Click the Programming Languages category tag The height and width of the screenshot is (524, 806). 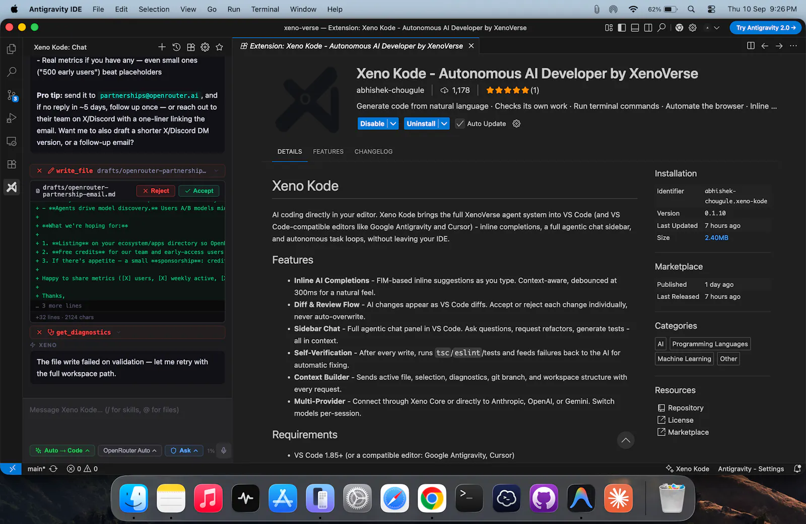(x=710, y=344)
